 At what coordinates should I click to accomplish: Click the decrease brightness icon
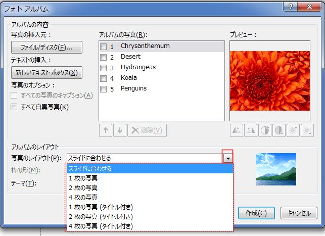tap(307, 130)
